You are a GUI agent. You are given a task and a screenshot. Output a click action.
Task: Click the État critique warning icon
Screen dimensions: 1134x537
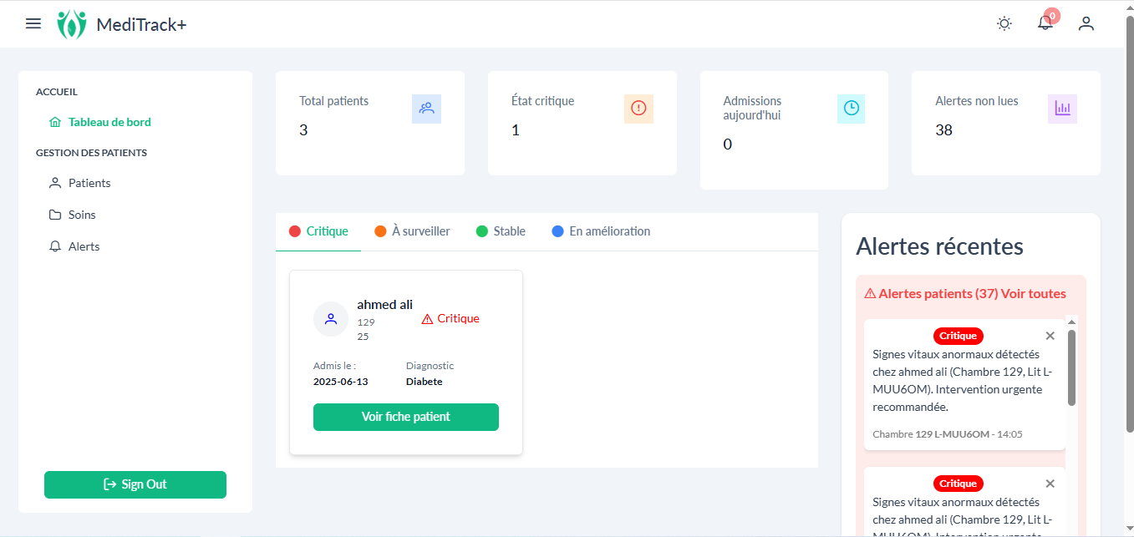click(x=638, y=109)
